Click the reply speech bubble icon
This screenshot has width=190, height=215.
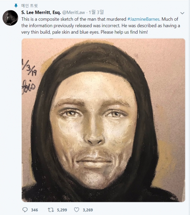25,210
